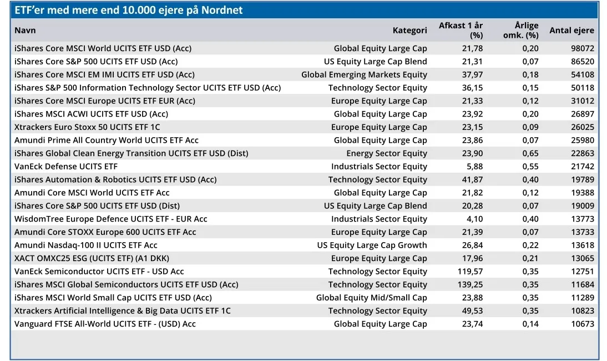The image size is (607, 361).
Task: Select 'WisdomTree Europe Defence UCITS ETF - EUR Acc'
Action: [111, 219]
